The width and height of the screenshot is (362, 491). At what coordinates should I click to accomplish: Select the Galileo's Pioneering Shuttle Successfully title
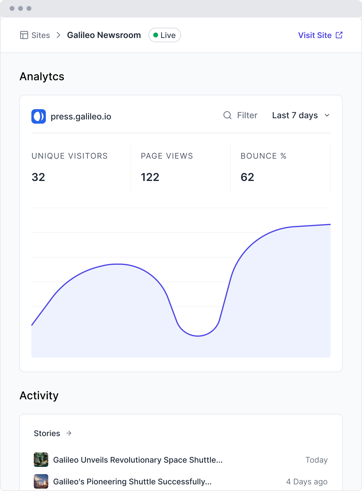pyautogui.click(x=132, y=481)
